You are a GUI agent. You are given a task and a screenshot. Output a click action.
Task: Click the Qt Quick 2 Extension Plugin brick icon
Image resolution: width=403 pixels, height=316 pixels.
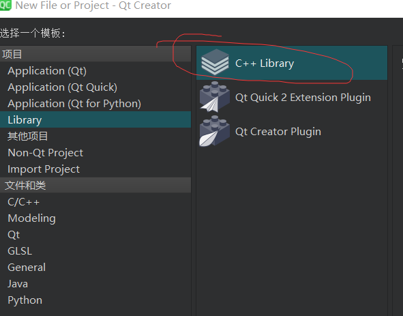215,97
